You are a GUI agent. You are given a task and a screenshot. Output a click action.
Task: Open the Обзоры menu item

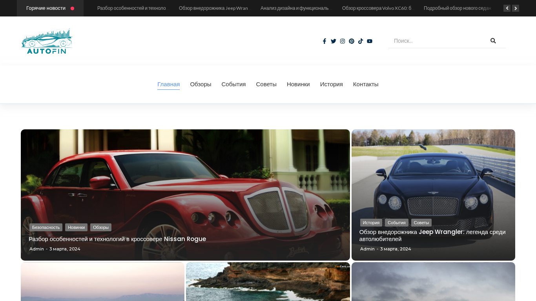tap(201, 84)
